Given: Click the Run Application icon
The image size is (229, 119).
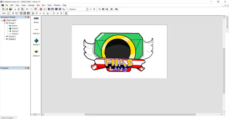Looking at the screenshot, I should click(103, 9).
